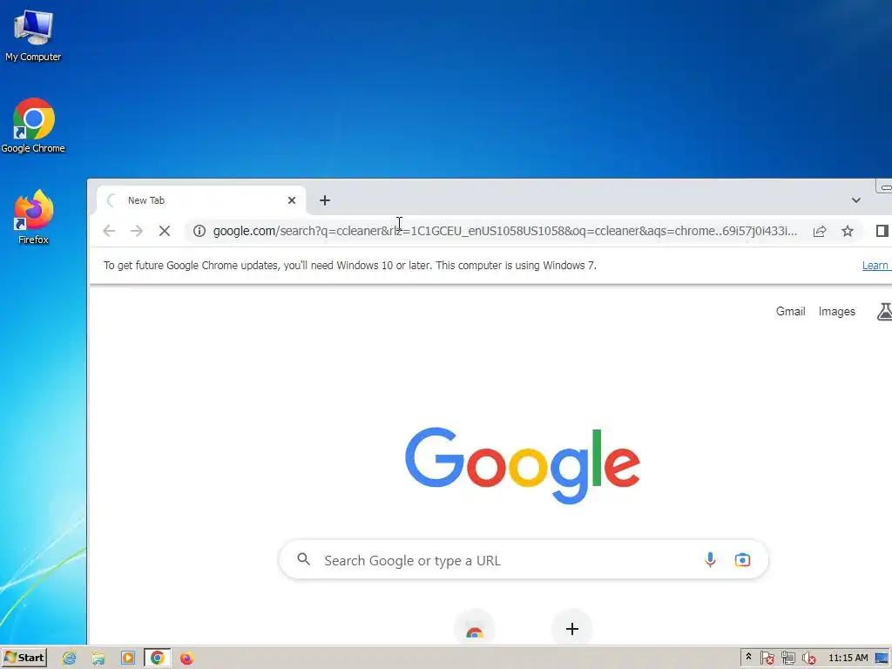This screenshot has height=669, width=892.
Task: Launch Windows Media Player from taskbar
Action: 128,659
